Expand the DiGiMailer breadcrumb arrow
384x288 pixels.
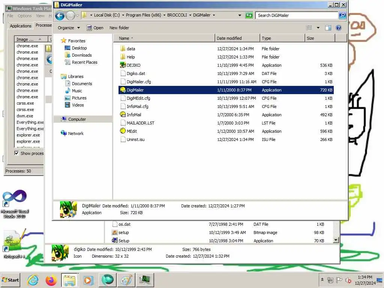[x=214, y=15]
